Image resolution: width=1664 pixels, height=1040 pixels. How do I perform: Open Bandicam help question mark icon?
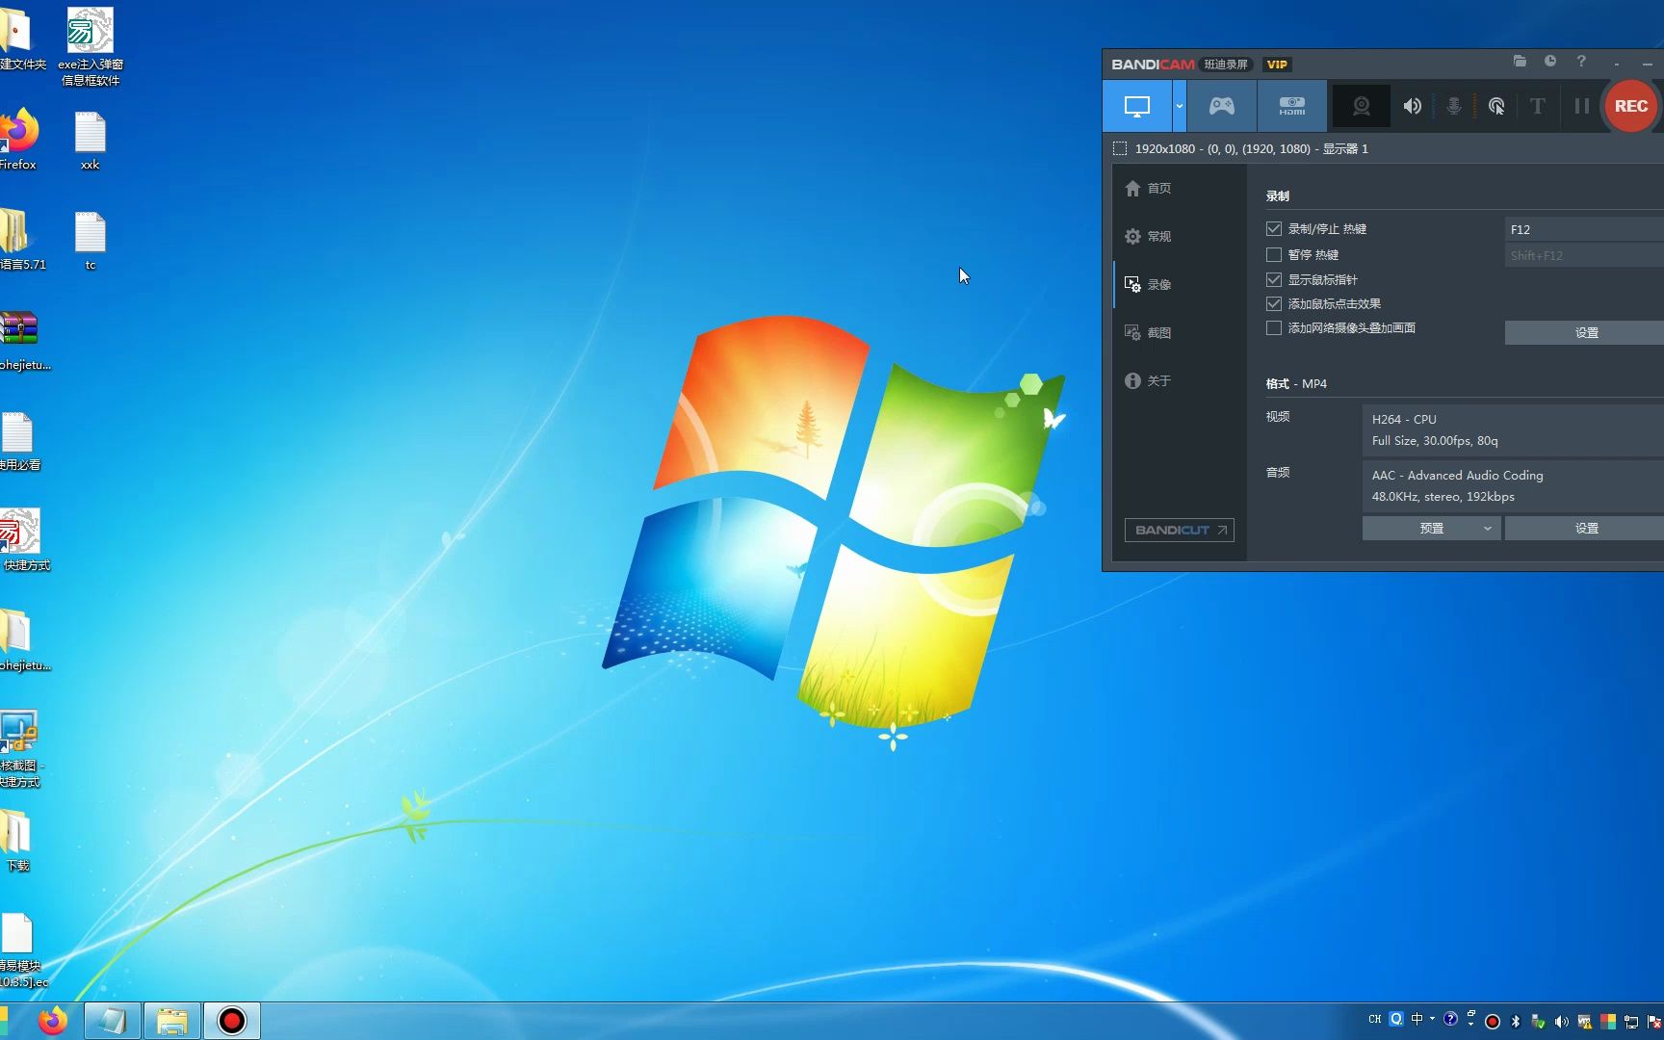[1581, 62]
